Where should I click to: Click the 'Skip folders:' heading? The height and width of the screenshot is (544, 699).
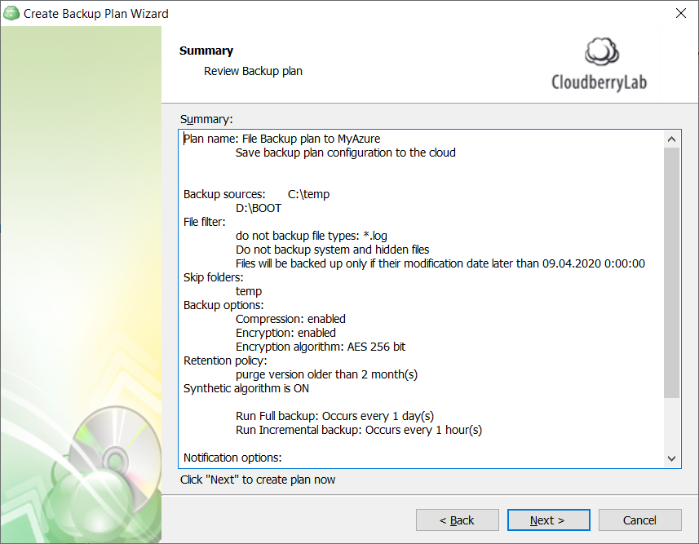tap(213, 277)
